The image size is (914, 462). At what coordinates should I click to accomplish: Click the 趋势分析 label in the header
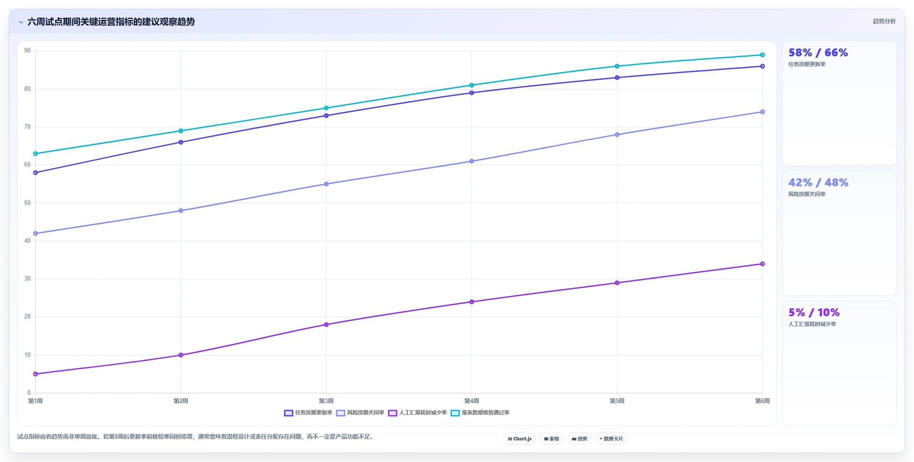point(884,21)
